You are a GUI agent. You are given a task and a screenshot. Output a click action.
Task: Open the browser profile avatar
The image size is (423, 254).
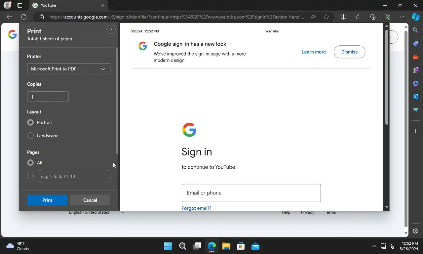pos(7,5)
